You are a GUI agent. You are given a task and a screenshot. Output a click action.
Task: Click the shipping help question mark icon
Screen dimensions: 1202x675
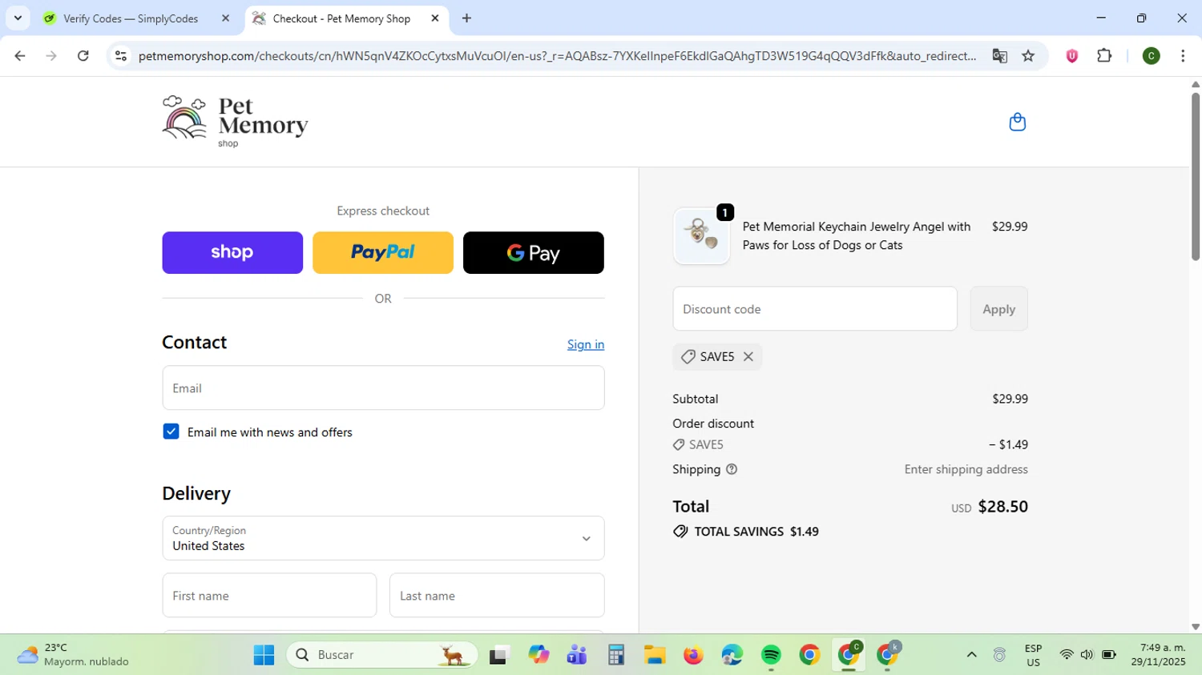point(731,469)
